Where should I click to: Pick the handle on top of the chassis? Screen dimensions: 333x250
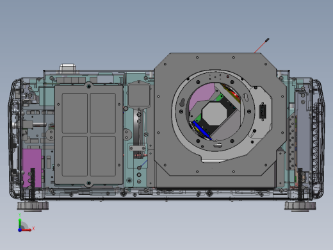[68, 68]
